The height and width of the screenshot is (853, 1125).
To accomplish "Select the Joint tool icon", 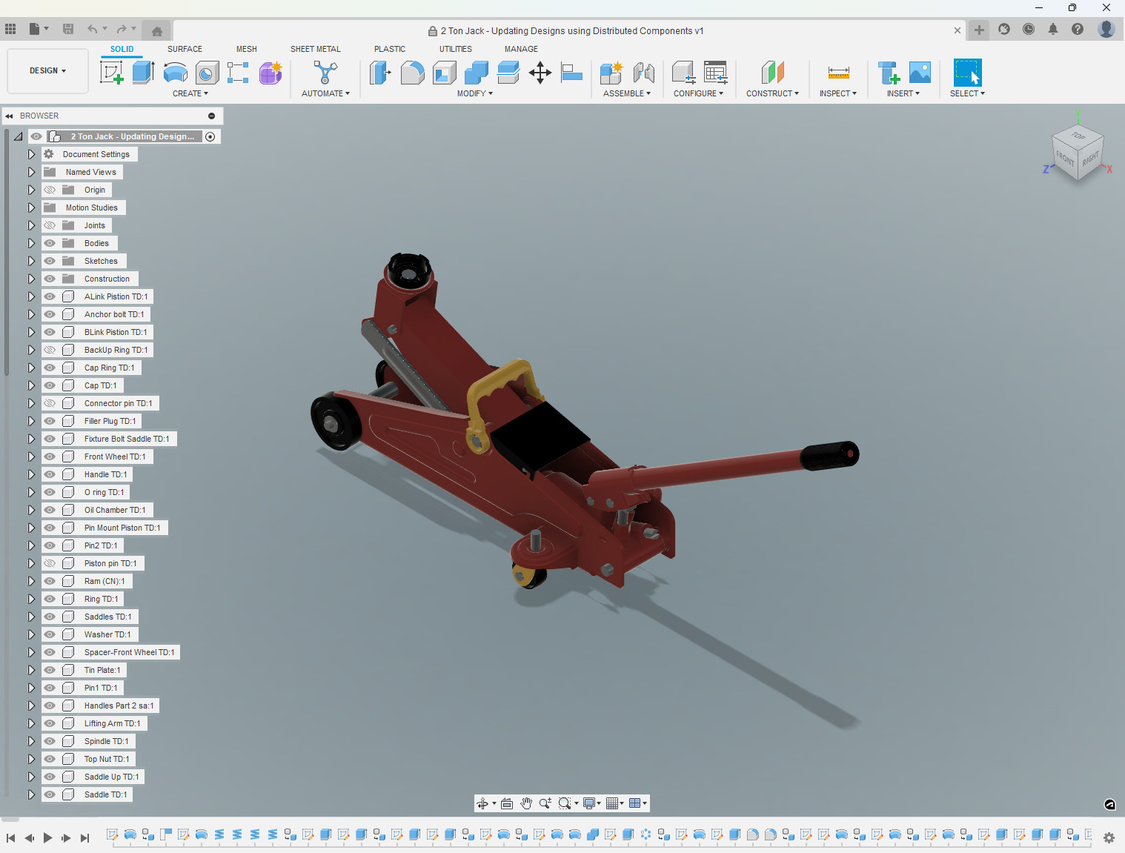I will pos(643,73).
